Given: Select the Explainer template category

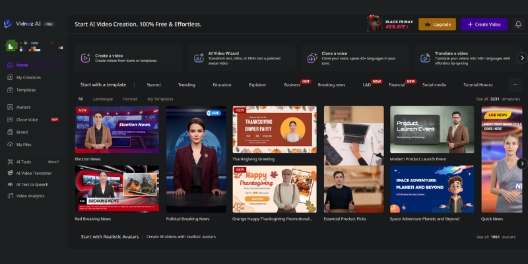Looking at the screenshot, I should point(257,85).
